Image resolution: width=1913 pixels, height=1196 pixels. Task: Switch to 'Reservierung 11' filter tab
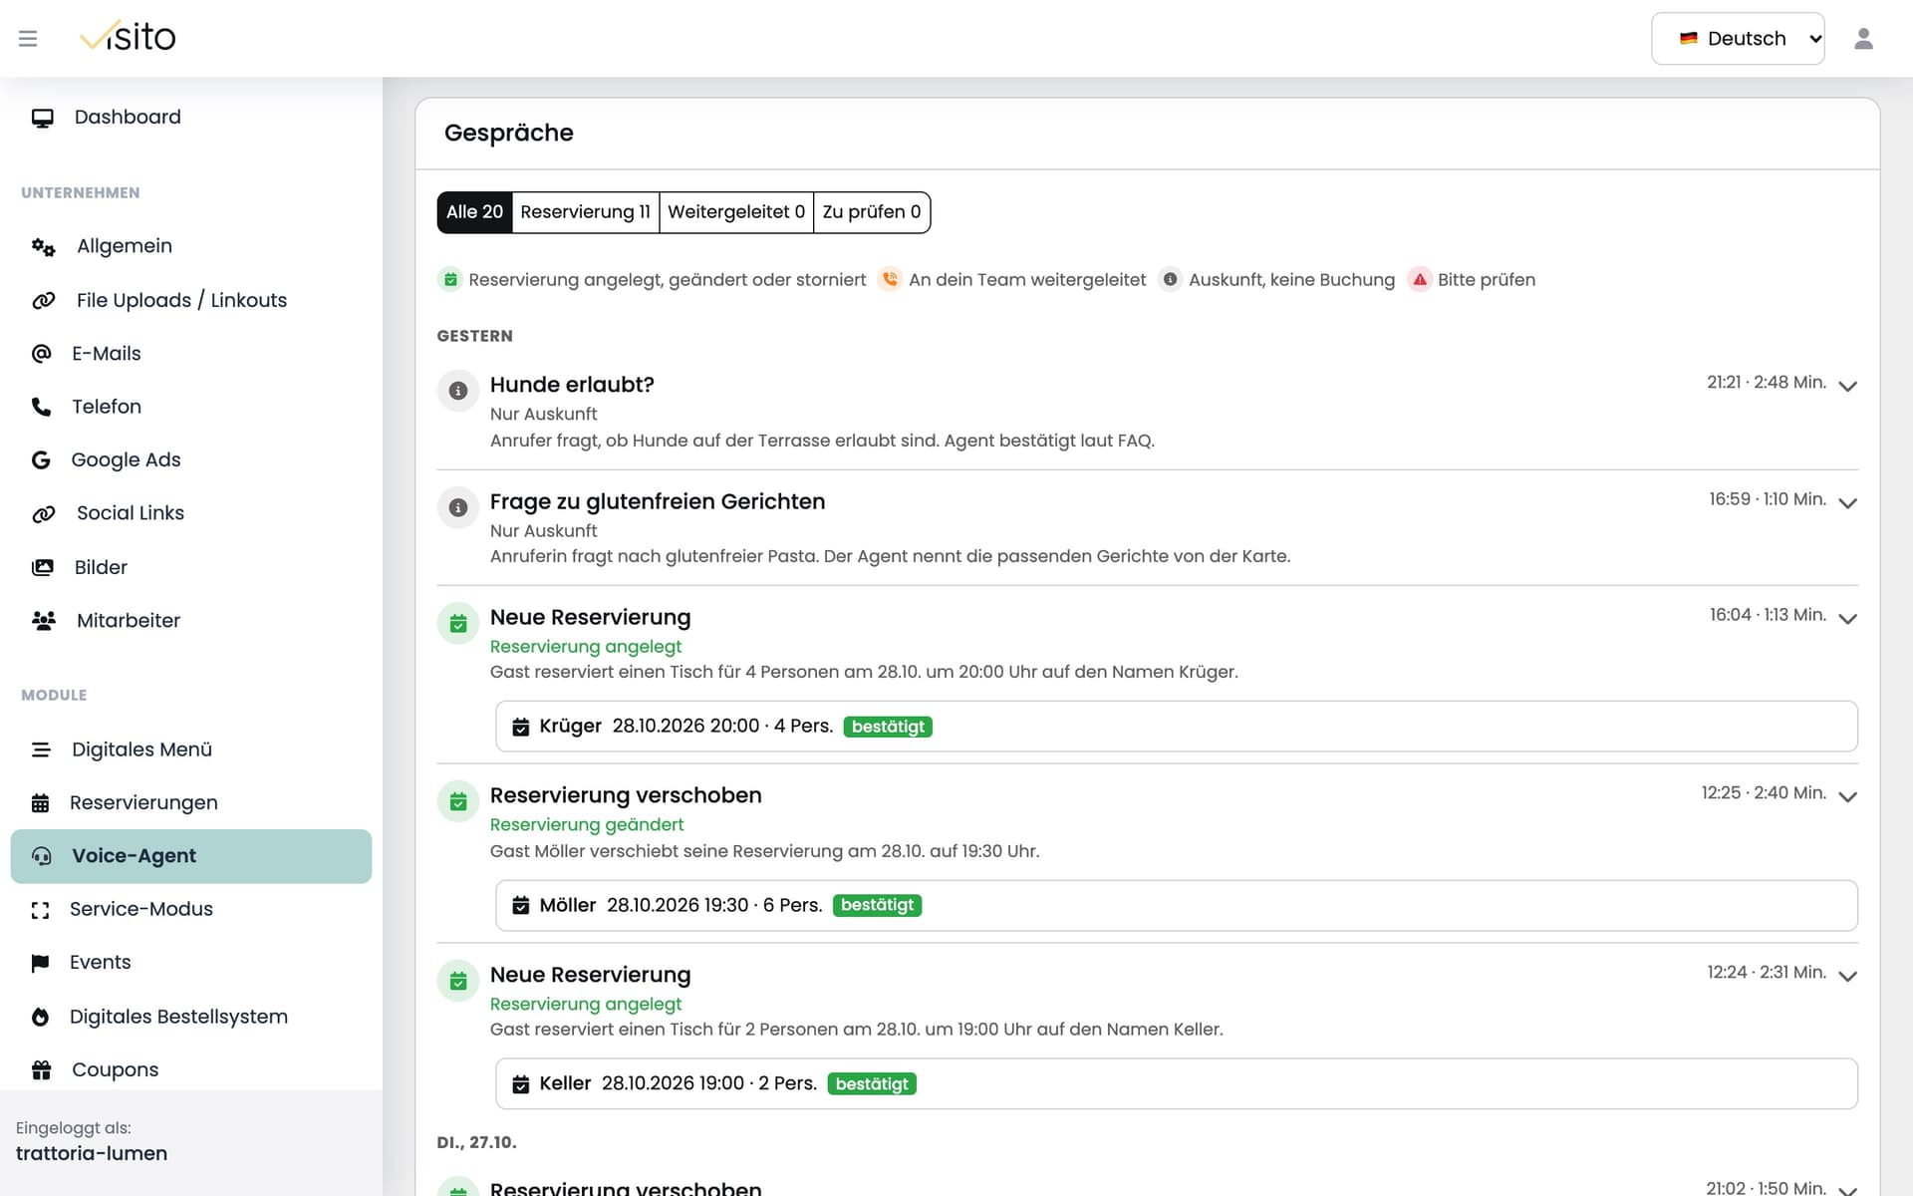586,212
